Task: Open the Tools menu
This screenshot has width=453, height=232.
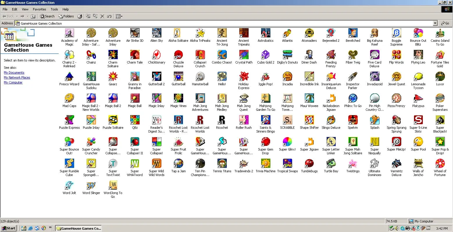Action: click(54, 9)
